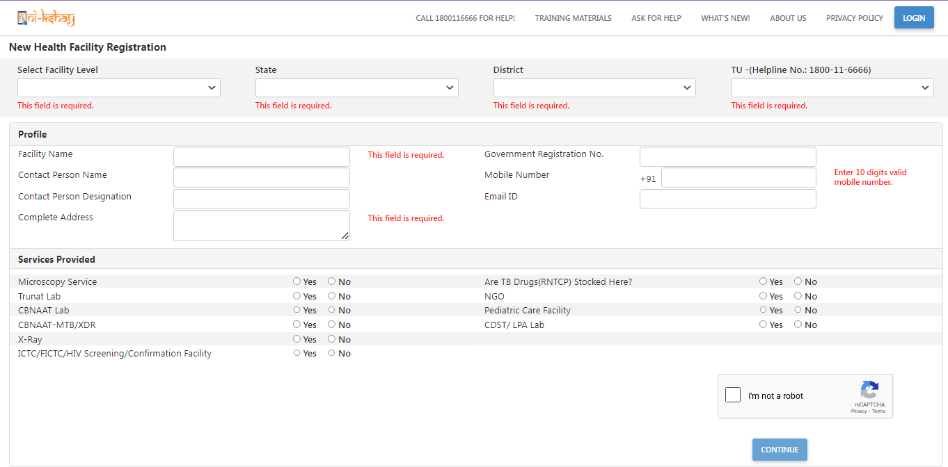This screenshot has width=948, height=467.
Task: Select No for NGO
Action: click(x=798, y=296)
